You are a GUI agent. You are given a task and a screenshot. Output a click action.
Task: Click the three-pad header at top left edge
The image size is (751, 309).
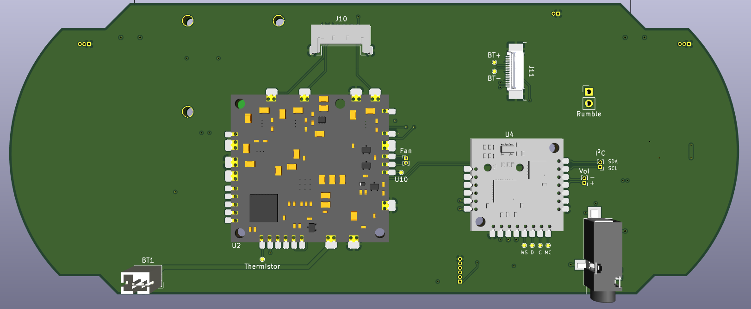tap(84, 44)
